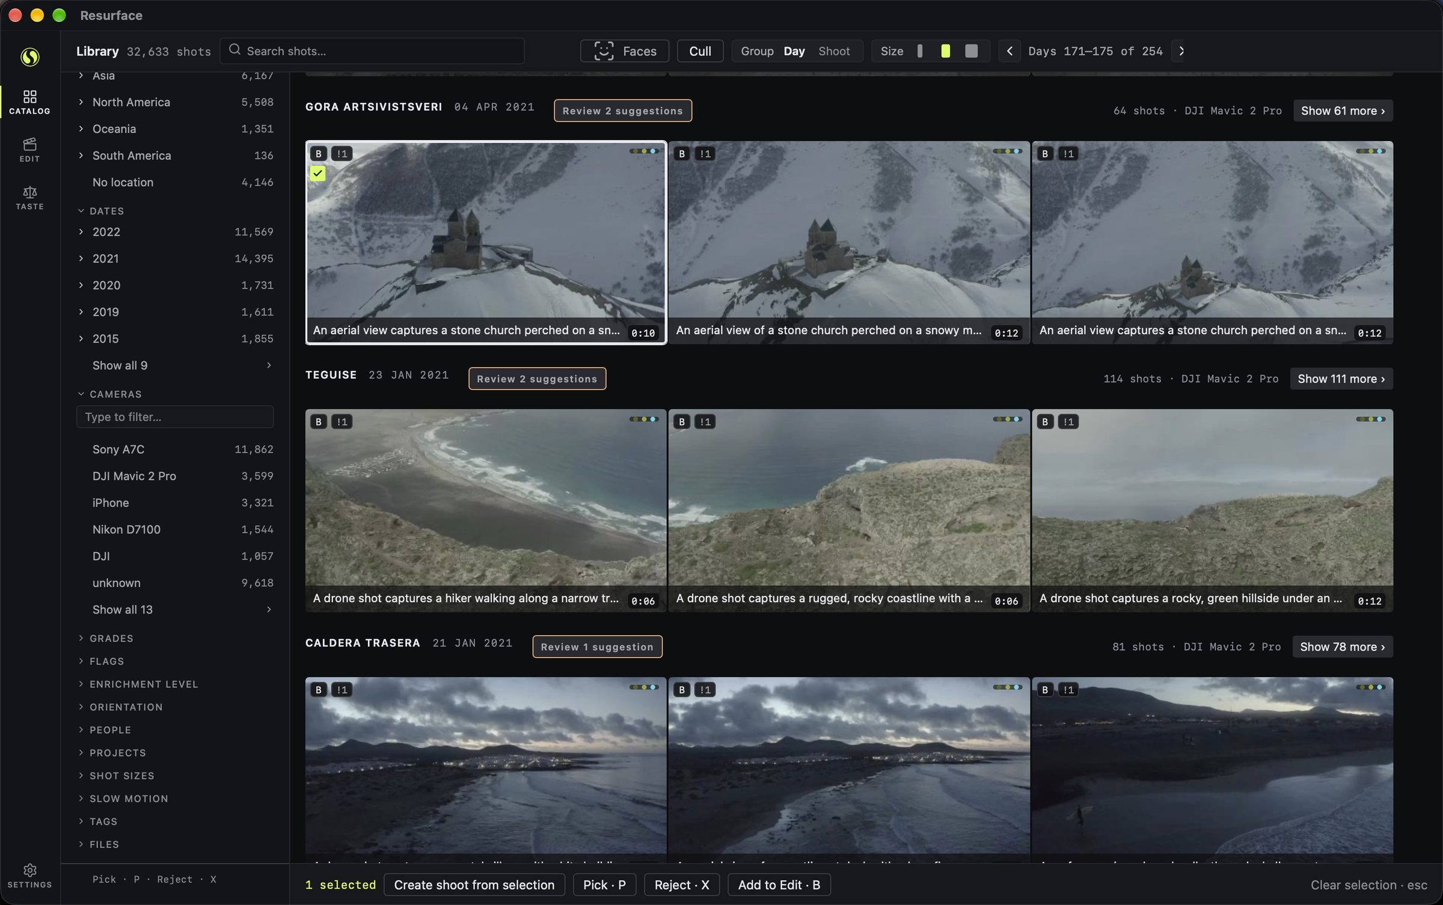Click B badge on third Teguise shot
The width and height of the screenshot is (1443, 905).
coord(1045,422)
